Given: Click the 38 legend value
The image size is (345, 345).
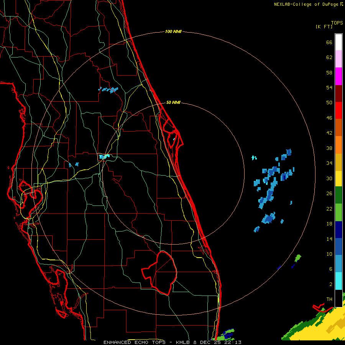Looking at the screenshot, I should pyautogui.click(x=329, y=148).
